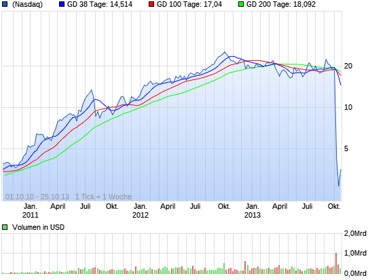The height and width of the screenshot is (280, 370).
Task: Click the blue Nasdaq legend square
Action: click(x=5, y=4)
